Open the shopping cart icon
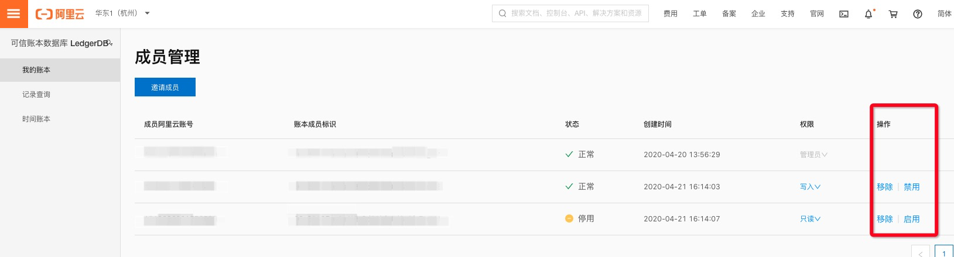The image size is (954, 257). pos(893,14)
